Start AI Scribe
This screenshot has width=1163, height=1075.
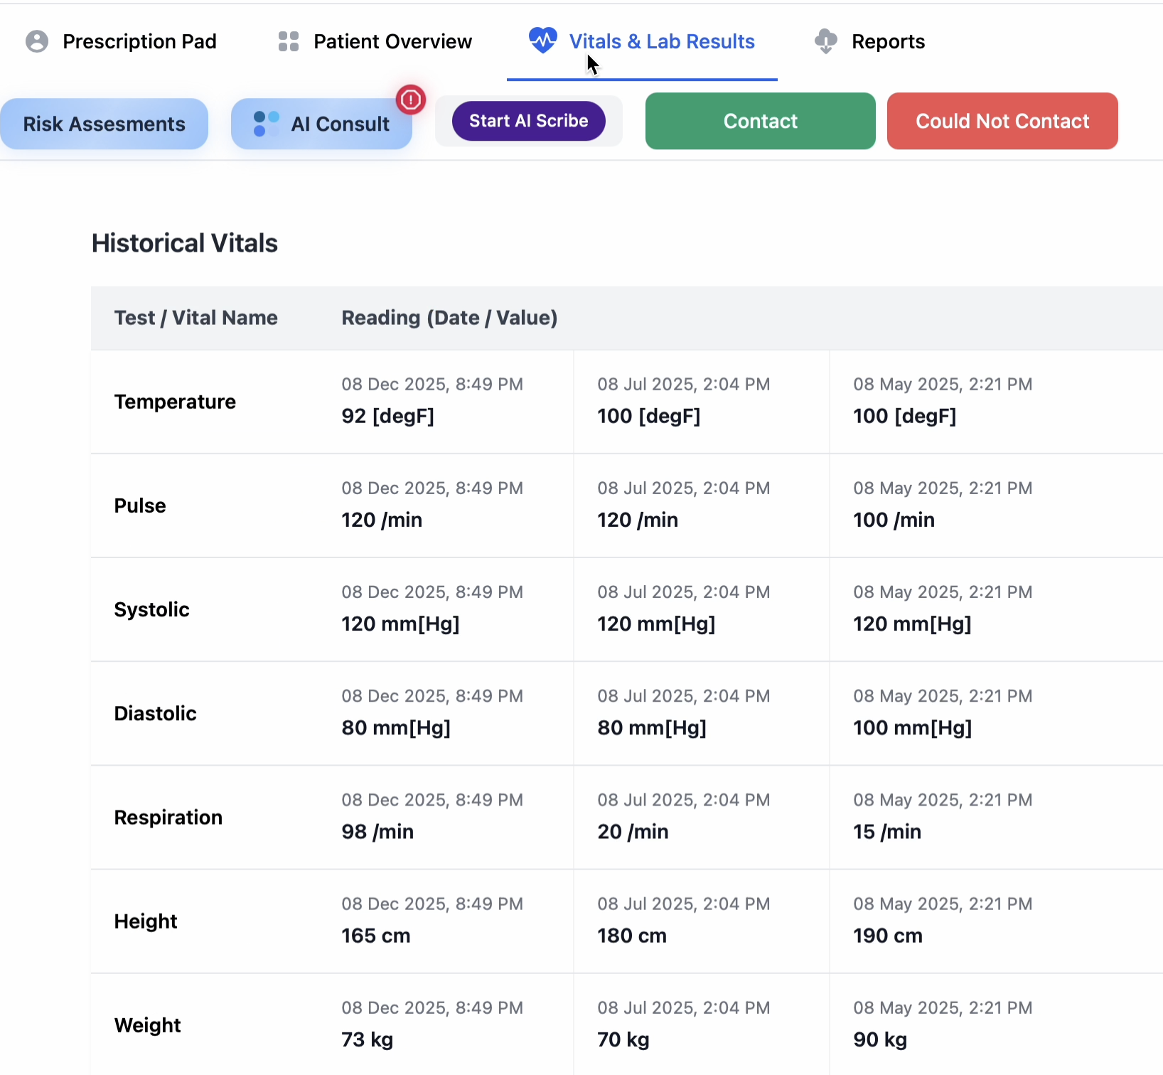(529, 121)
